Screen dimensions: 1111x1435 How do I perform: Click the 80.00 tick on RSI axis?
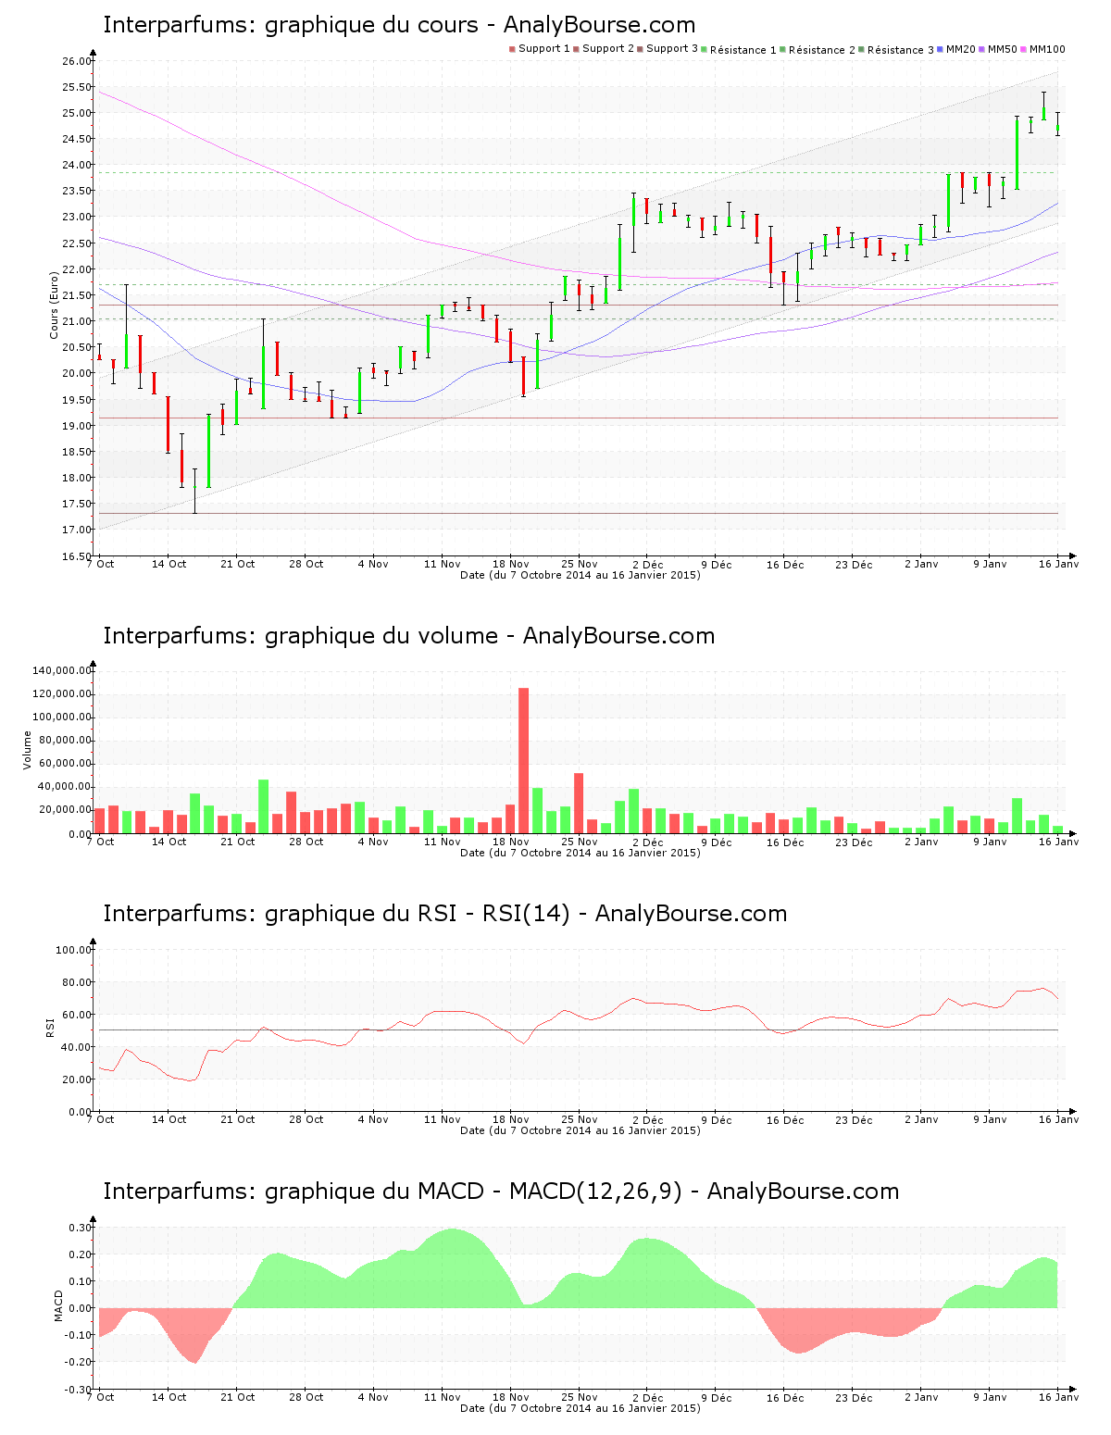[76, 982]
